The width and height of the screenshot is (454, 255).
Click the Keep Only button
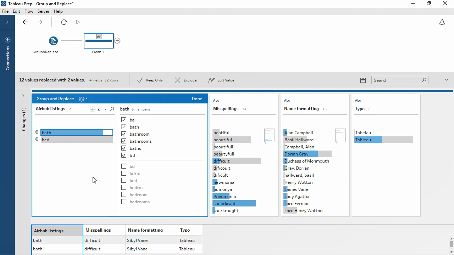click(x=150, y=80)
